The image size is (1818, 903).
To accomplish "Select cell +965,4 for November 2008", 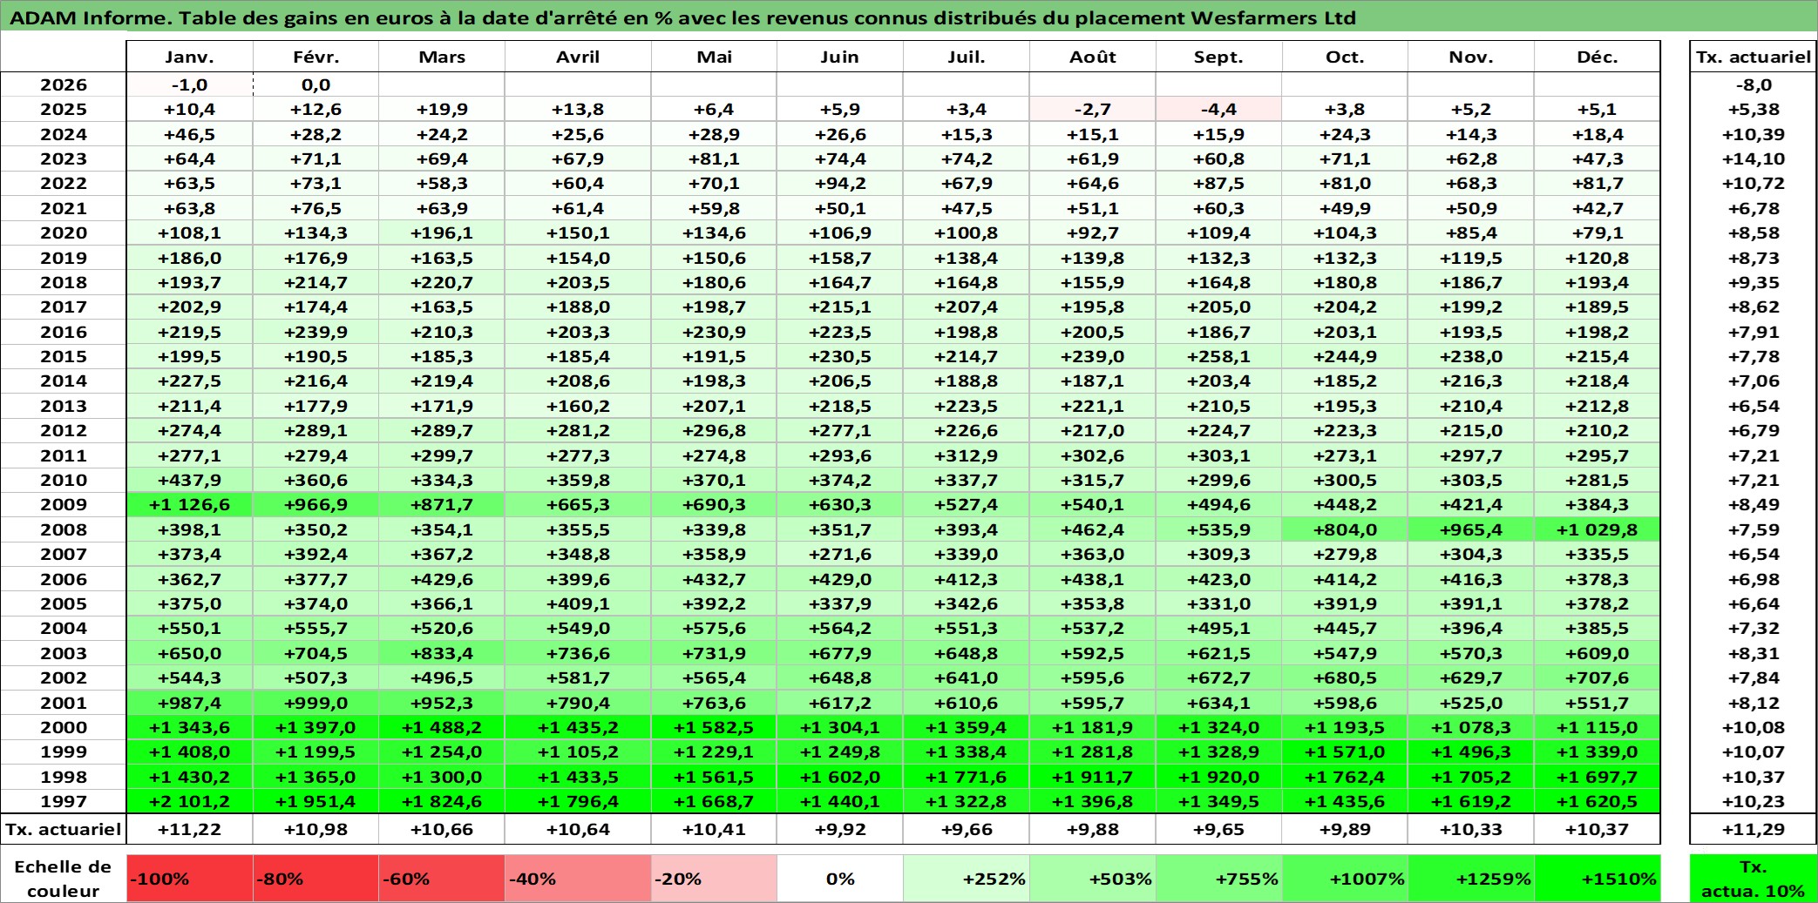I will 1471,529.
